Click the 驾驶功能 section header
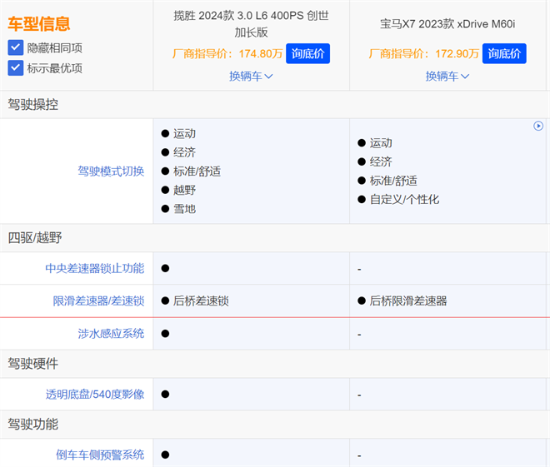The width and height of the screenshot is (550, 467). pyautogui.click(x=33, y=425)
